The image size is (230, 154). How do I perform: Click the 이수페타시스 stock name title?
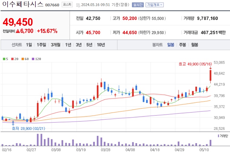coord(23,4)
